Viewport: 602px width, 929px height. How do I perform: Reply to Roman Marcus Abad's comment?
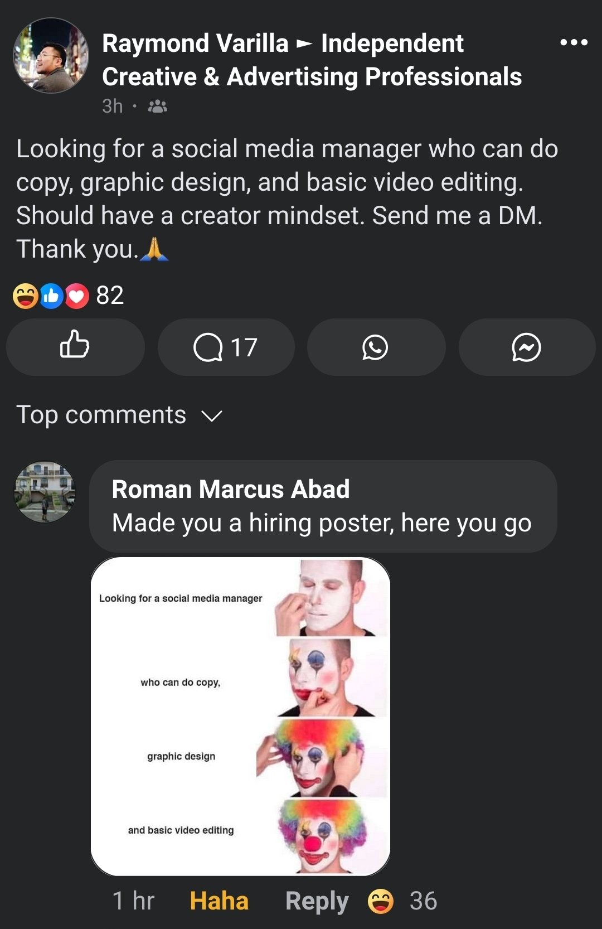(x=317, y=901)
